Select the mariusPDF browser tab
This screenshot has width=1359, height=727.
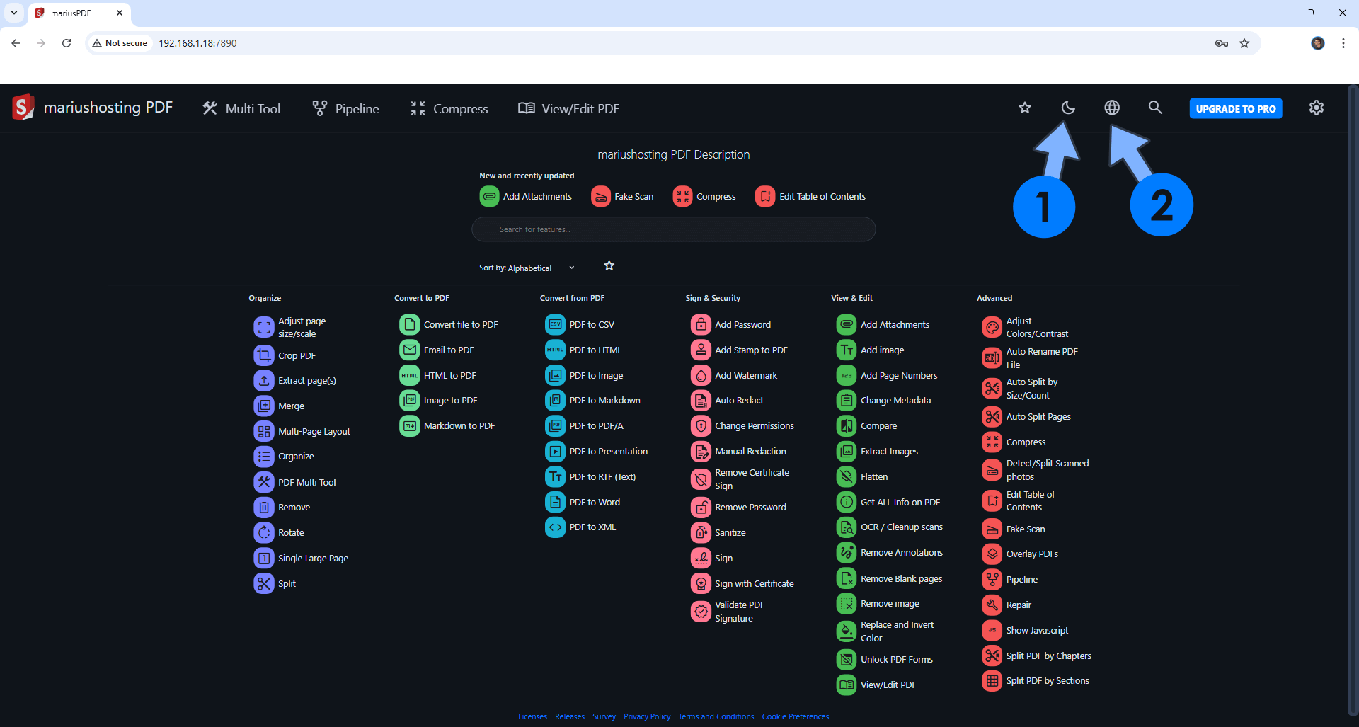79,13
